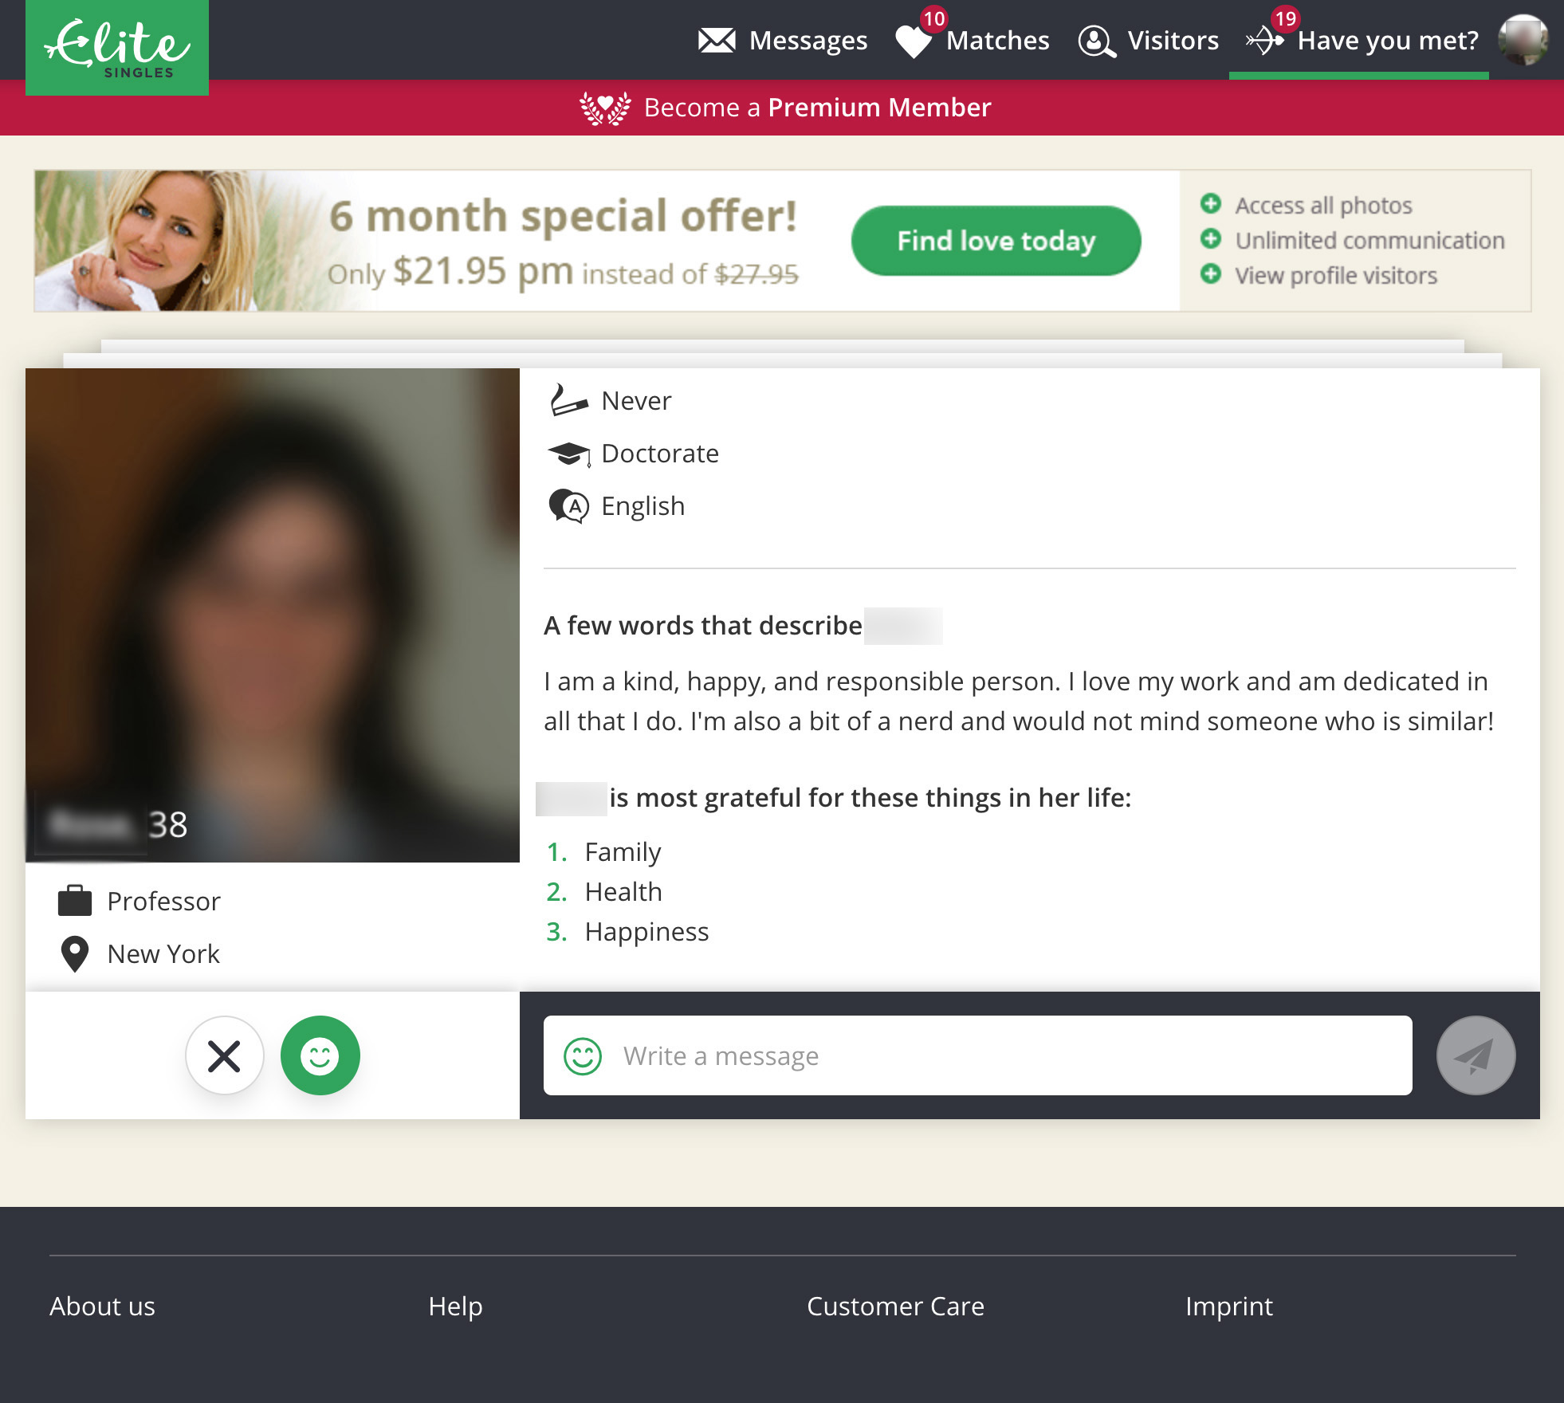
Task: Click the send message paper plane icon
Action: click(x=1476, y=1055)
